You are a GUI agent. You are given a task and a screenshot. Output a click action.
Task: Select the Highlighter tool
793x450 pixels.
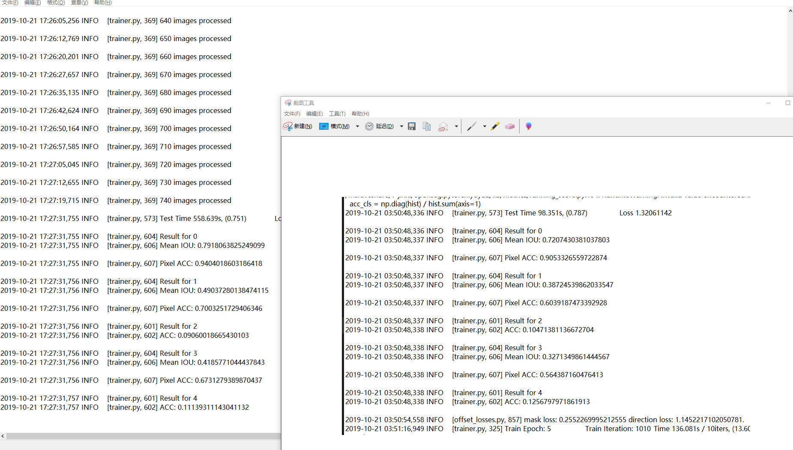495,126
